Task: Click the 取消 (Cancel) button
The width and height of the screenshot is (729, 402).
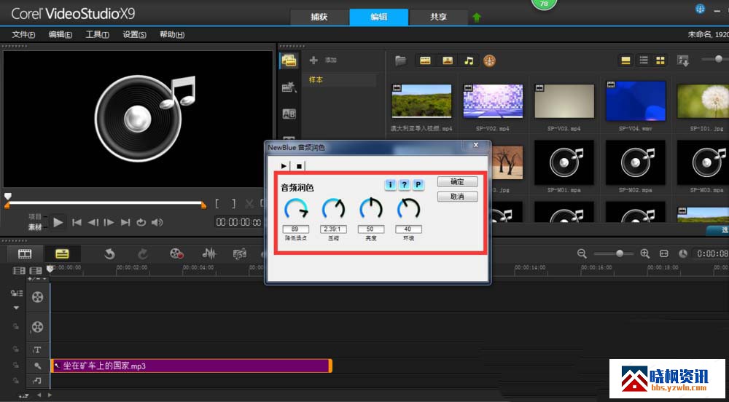Action: (458, 197)
